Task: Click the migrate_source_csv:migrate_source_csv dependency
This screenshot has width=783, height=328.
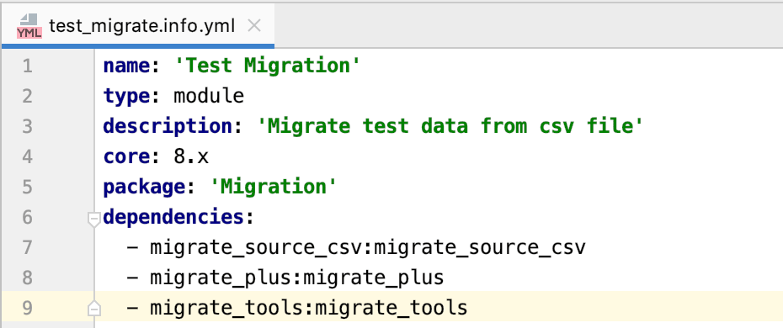Action: coord(368,248)
